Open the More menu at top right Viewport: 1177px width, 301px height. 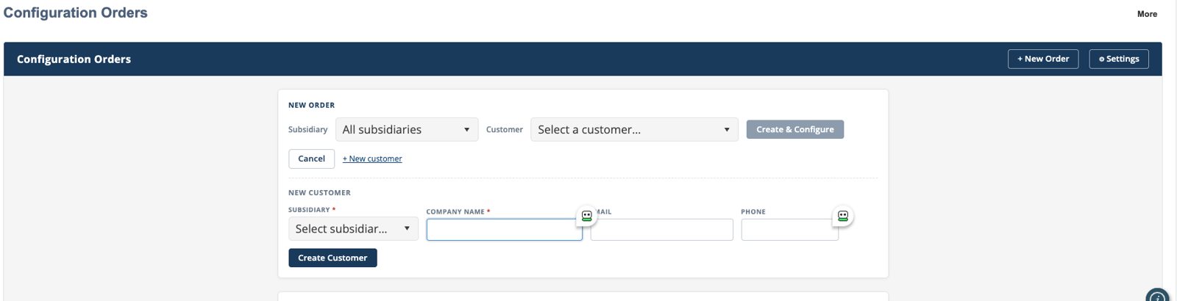point(1147,14)
